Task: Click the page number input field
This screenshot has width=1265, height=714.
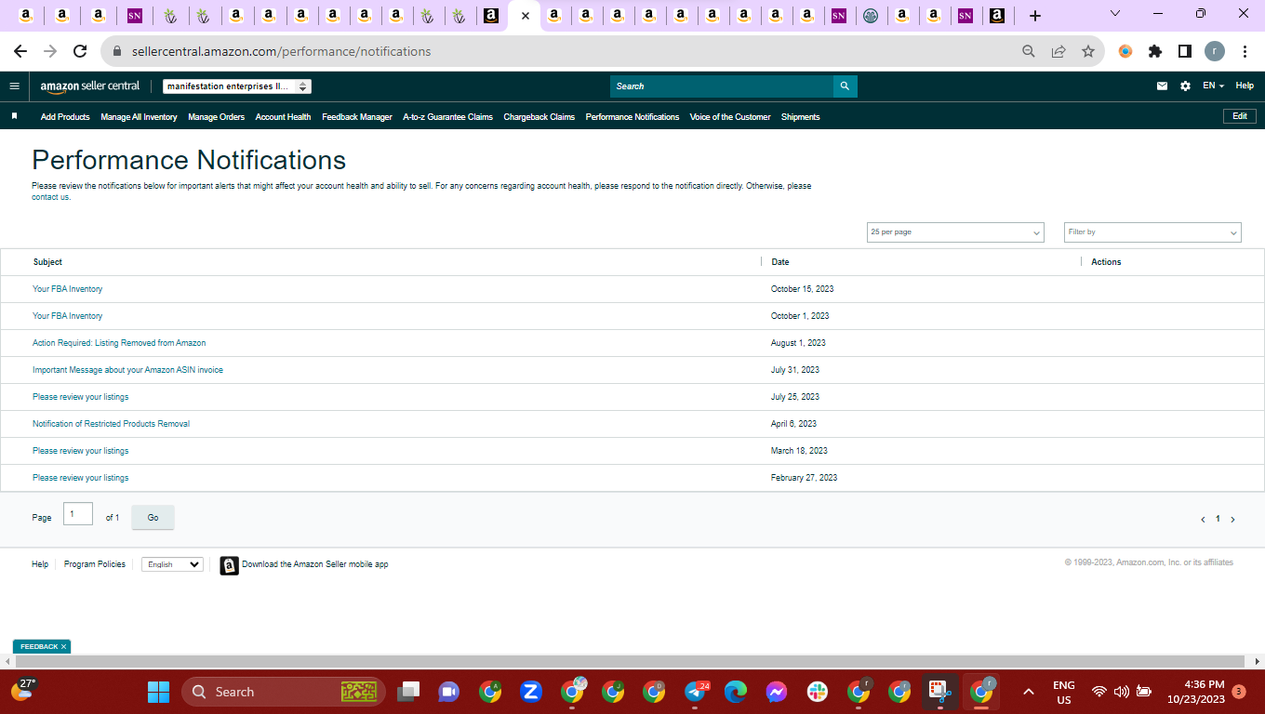Action: coord(78,514)
